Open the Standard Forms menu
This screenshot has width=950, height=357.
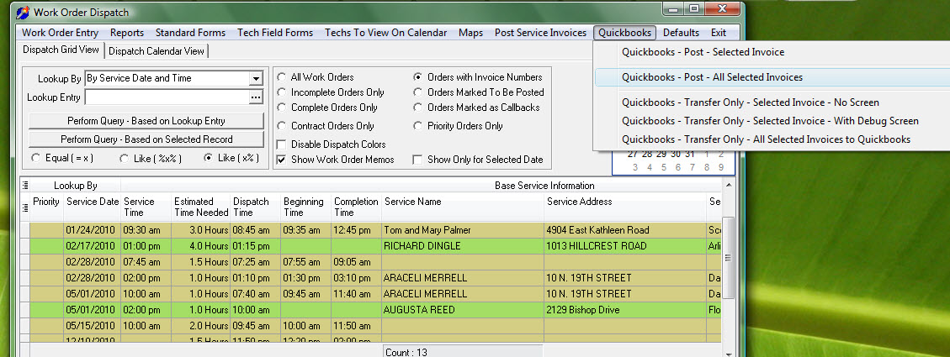(190, 33)
